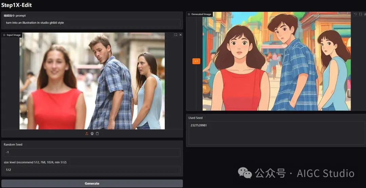The image size is (366, 188).
Task: Click the generated Ghibli-style illustration
Action: tap(277, 61)
